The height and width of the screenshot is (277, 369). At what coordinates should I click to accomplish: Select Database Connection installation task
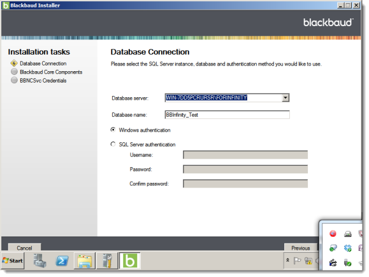pos(43,64)
